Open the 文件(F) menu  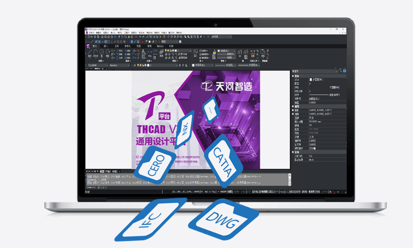[x=91, y=33]
